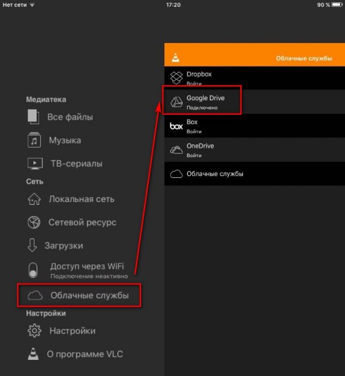Tap the battery indicator in status bar

335,5
